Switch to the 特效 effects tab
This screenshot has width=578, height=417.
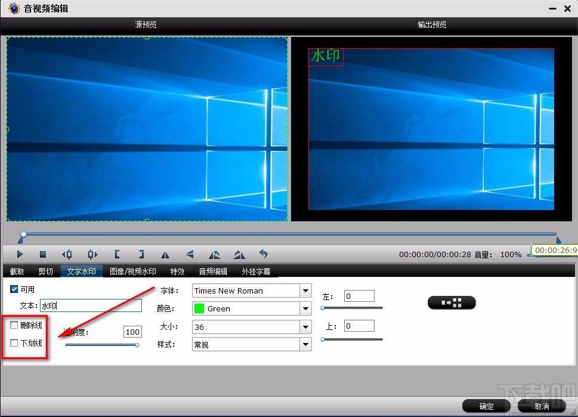click(x=177, y=271)
